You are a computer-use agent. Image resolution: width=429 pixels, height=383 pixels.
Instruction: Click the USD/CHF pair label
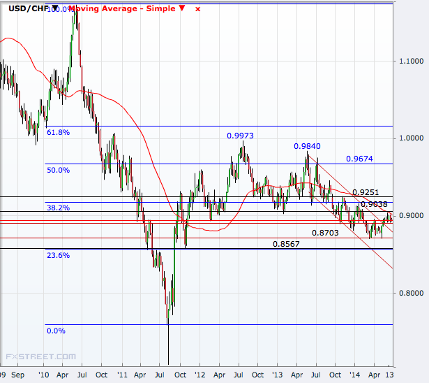coord(29,8)
